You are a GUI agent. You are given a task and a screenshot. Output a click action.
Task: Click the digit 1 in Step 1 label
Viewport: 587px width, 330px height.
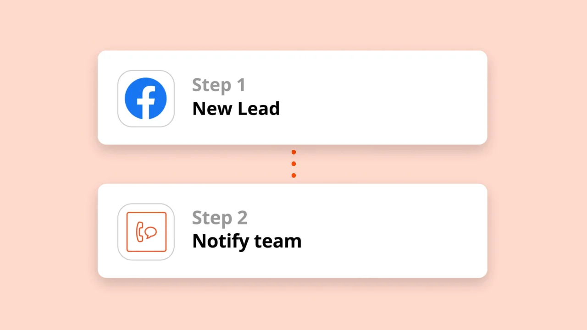click(240, 85)
